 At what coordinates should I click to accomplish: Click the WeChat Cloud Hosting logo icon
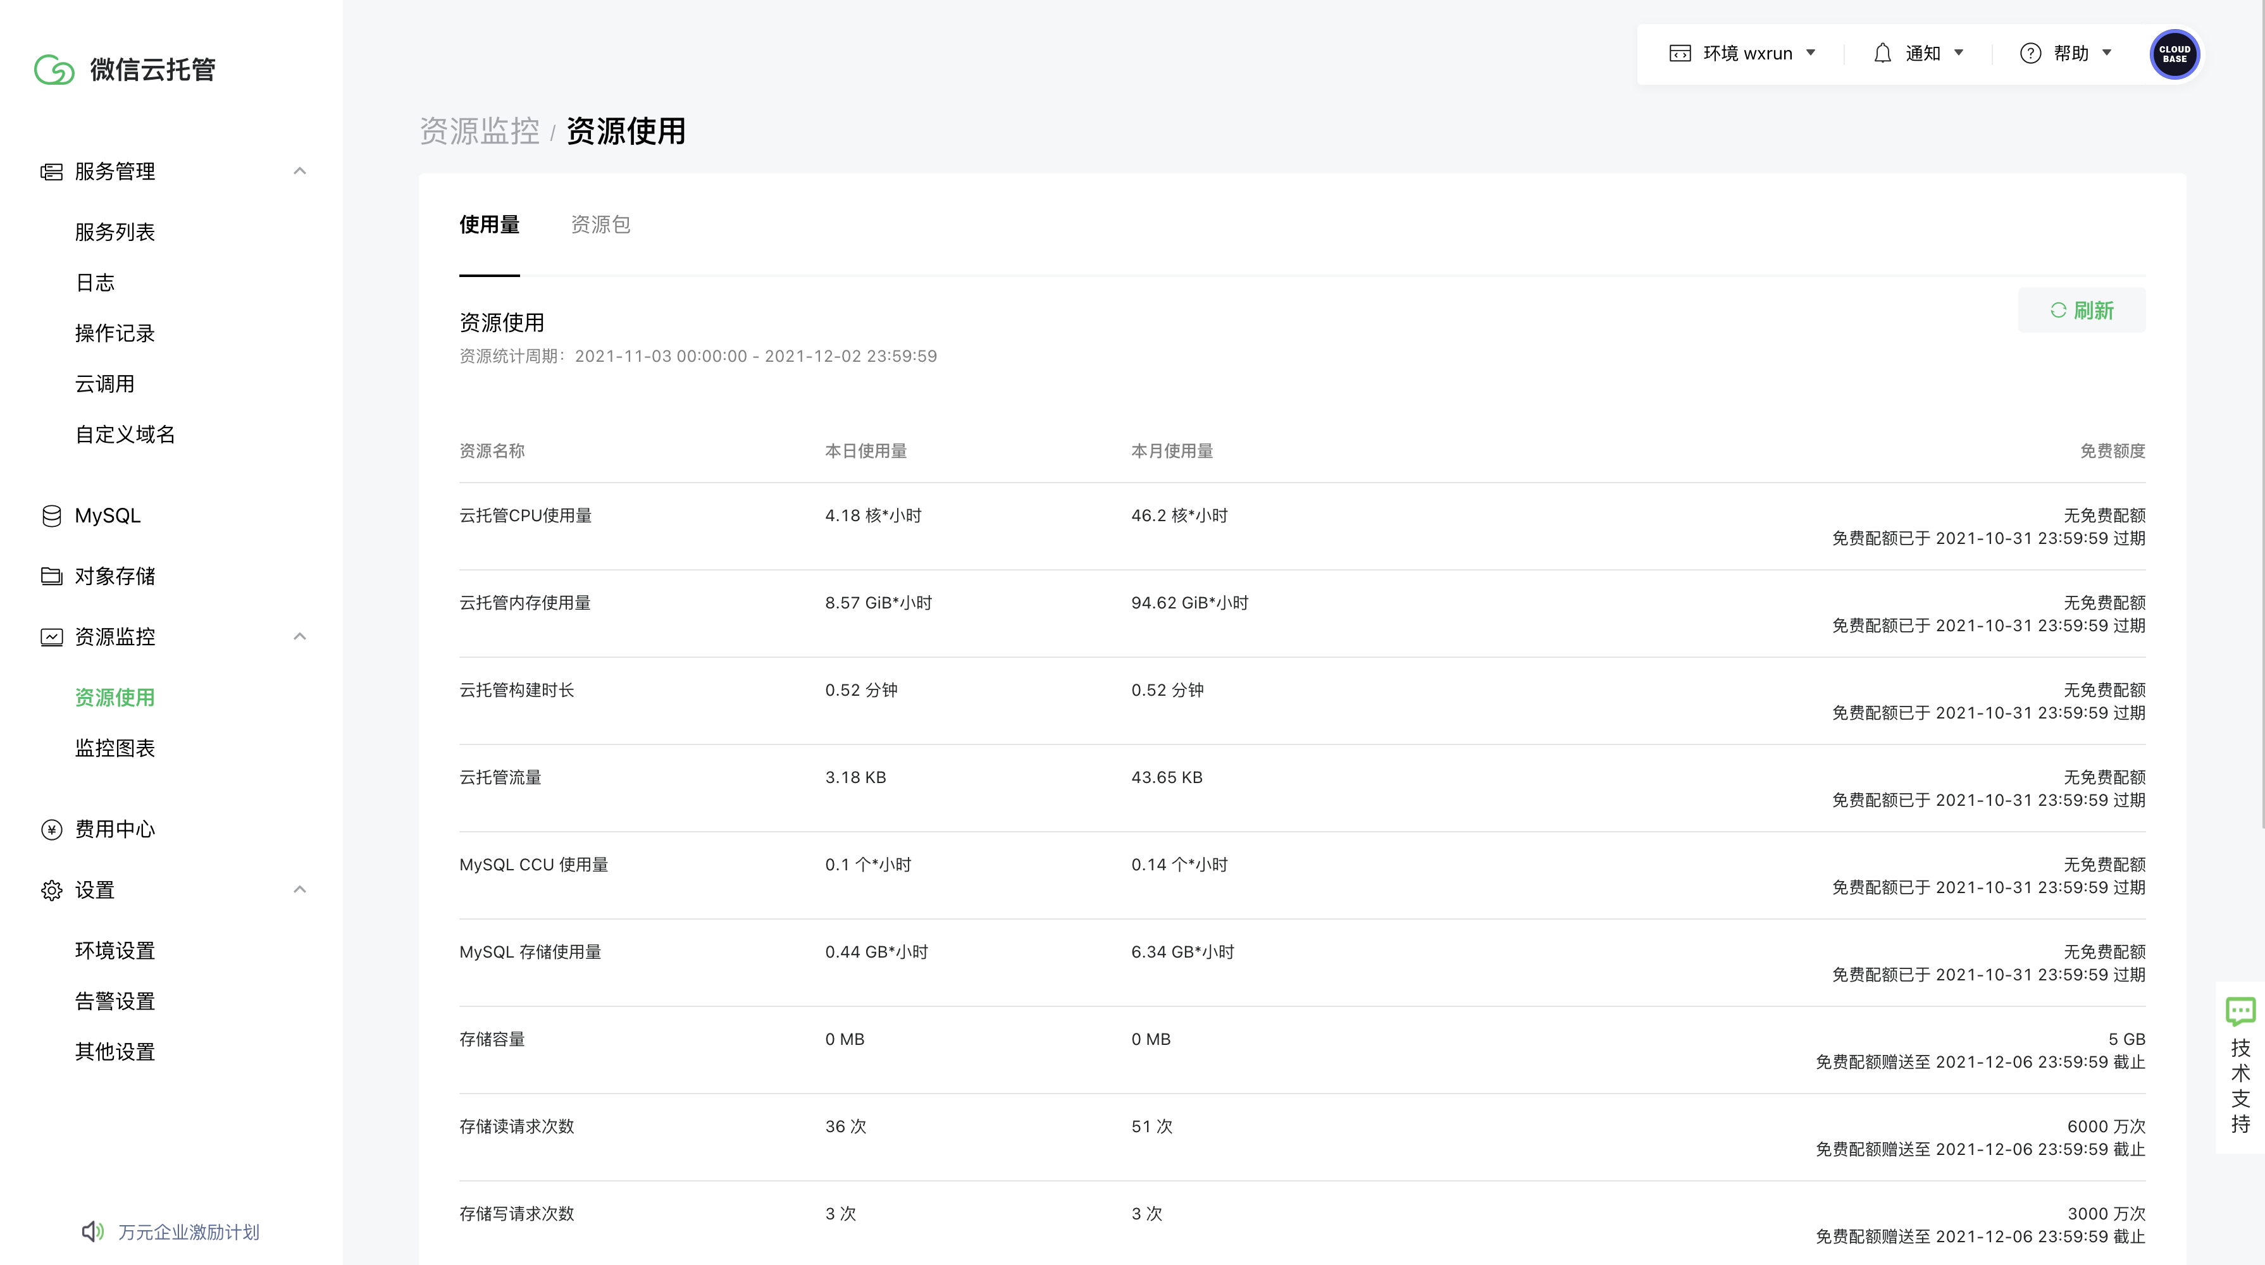click(54, 70)
